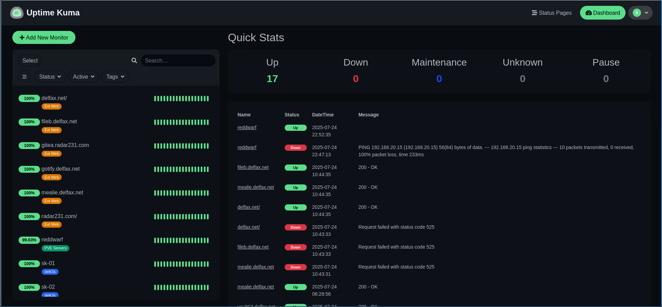Click the Unknown count value
This screenshot has height=307, width=662.
point(523,79)
